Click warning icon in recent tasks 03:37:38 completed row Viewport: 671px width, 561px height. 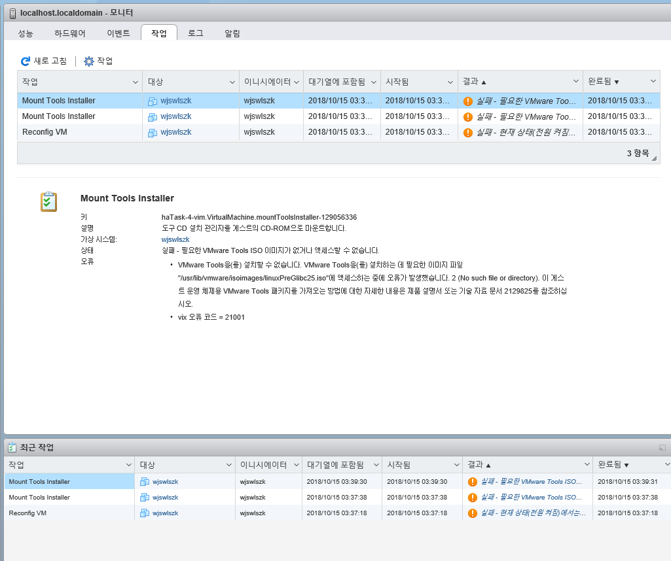473,498
